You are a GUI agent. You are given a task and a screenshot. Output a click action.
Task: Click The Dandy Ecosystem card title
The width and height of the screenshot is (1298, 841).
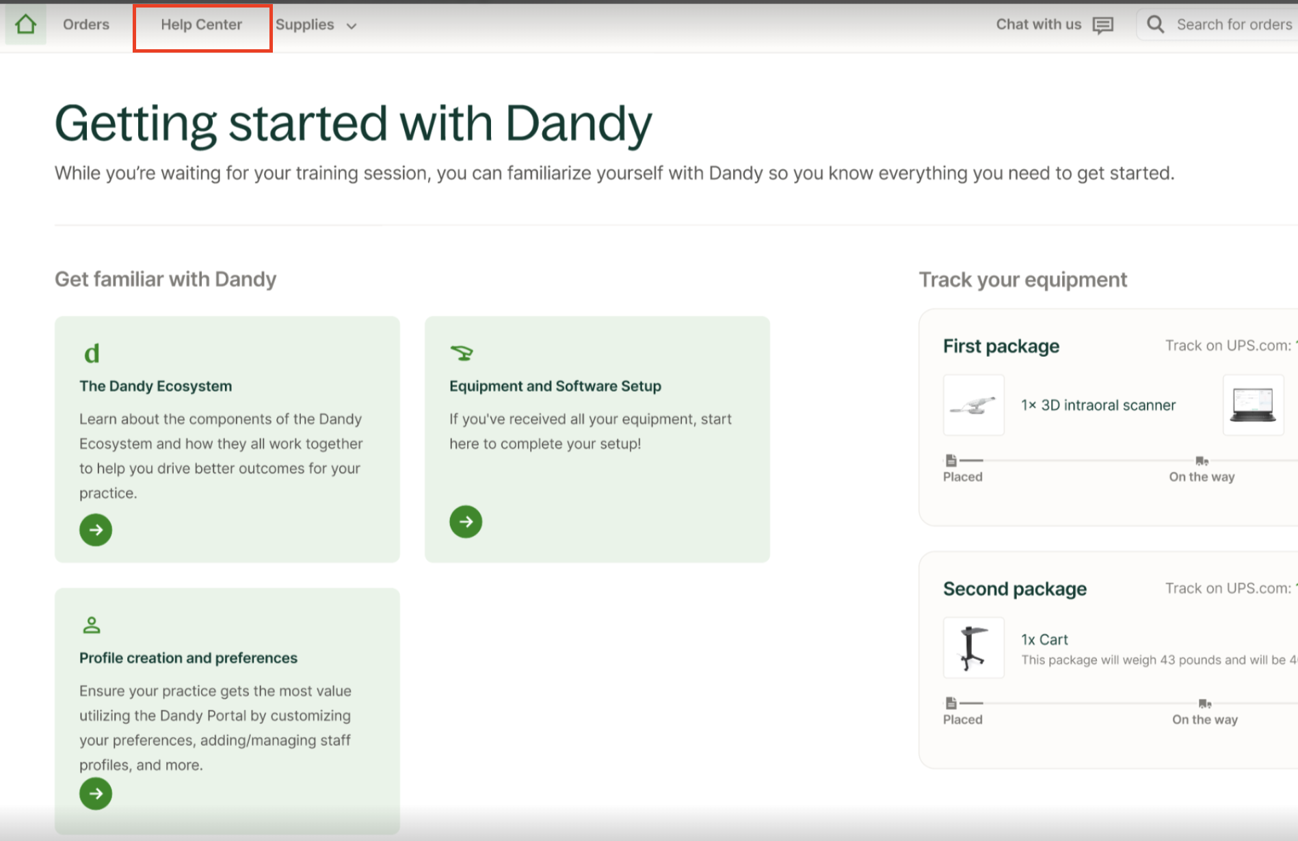(x=155, y=386)
